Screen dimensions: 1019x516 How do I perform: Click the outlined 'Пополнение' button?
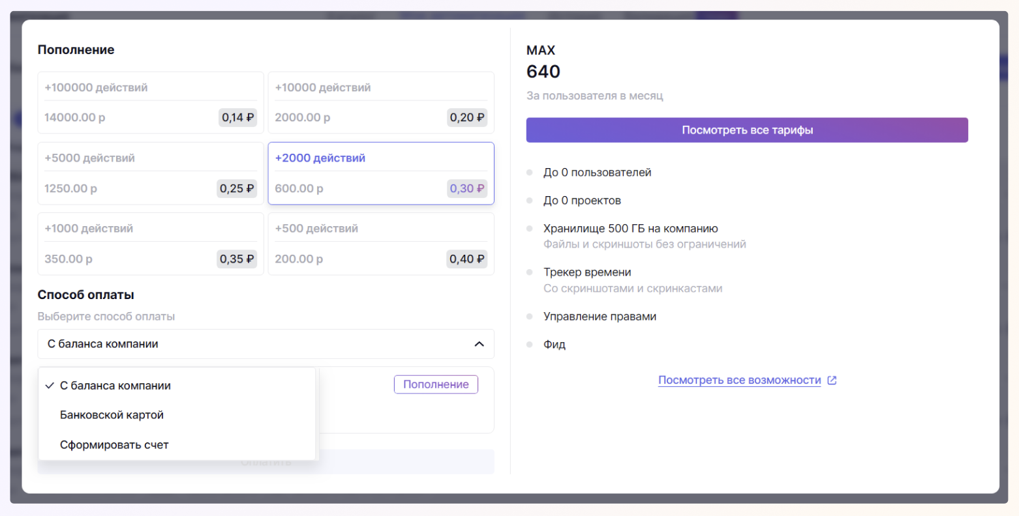tap(436, 384)
